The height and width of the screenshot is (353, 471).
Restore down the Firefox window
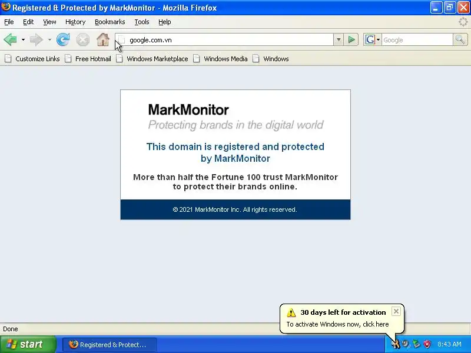[450, 8]
